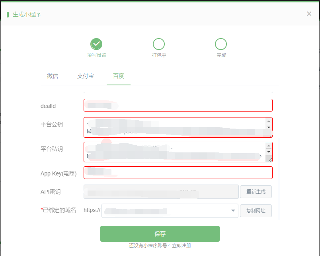Click 重新生成 to regenerate the API key
The image size is (320, 256).
click(x=256, y=192)
